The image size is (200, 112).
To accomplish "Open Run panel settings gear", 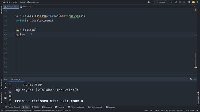I will pyautogui.click(x=191, y=79).
